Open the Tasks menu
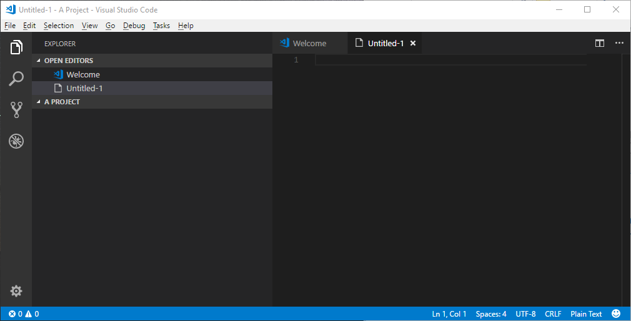Screen dimensions: 631x321 pyautogui.click(x=161, y=26)
